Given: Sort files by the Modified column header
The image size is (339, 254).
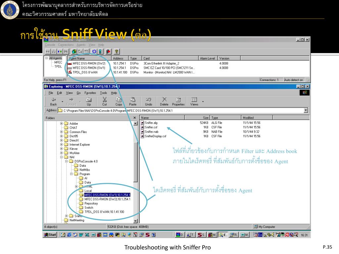Looking at the screenshot, I should click(257, 118).
